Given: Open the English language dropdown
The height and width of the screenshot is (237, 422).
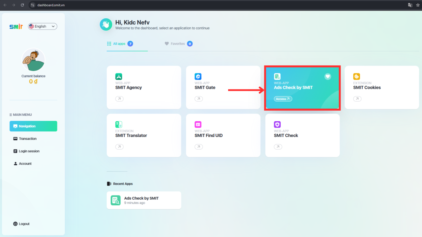Looking at the screenshot, I should [x=43, y=26].
